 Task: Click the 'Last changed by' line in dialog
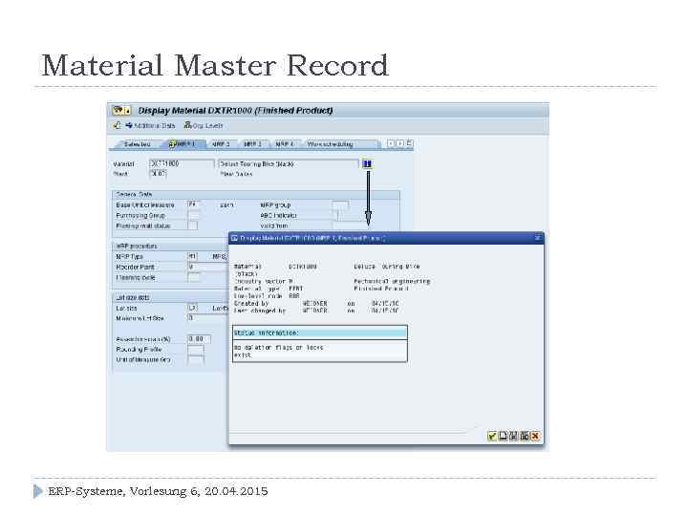tap(316, 311)
